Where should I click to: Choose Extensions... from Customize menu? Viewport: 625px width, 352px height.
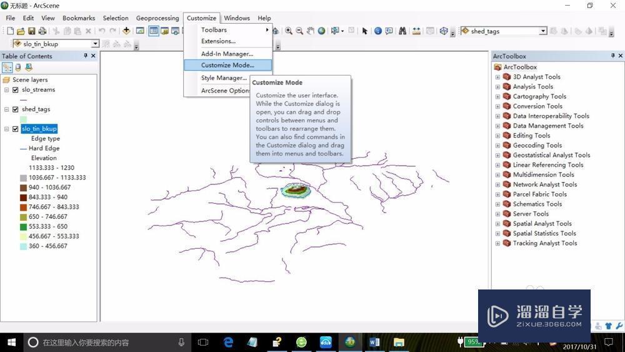[x=228, y=41]
